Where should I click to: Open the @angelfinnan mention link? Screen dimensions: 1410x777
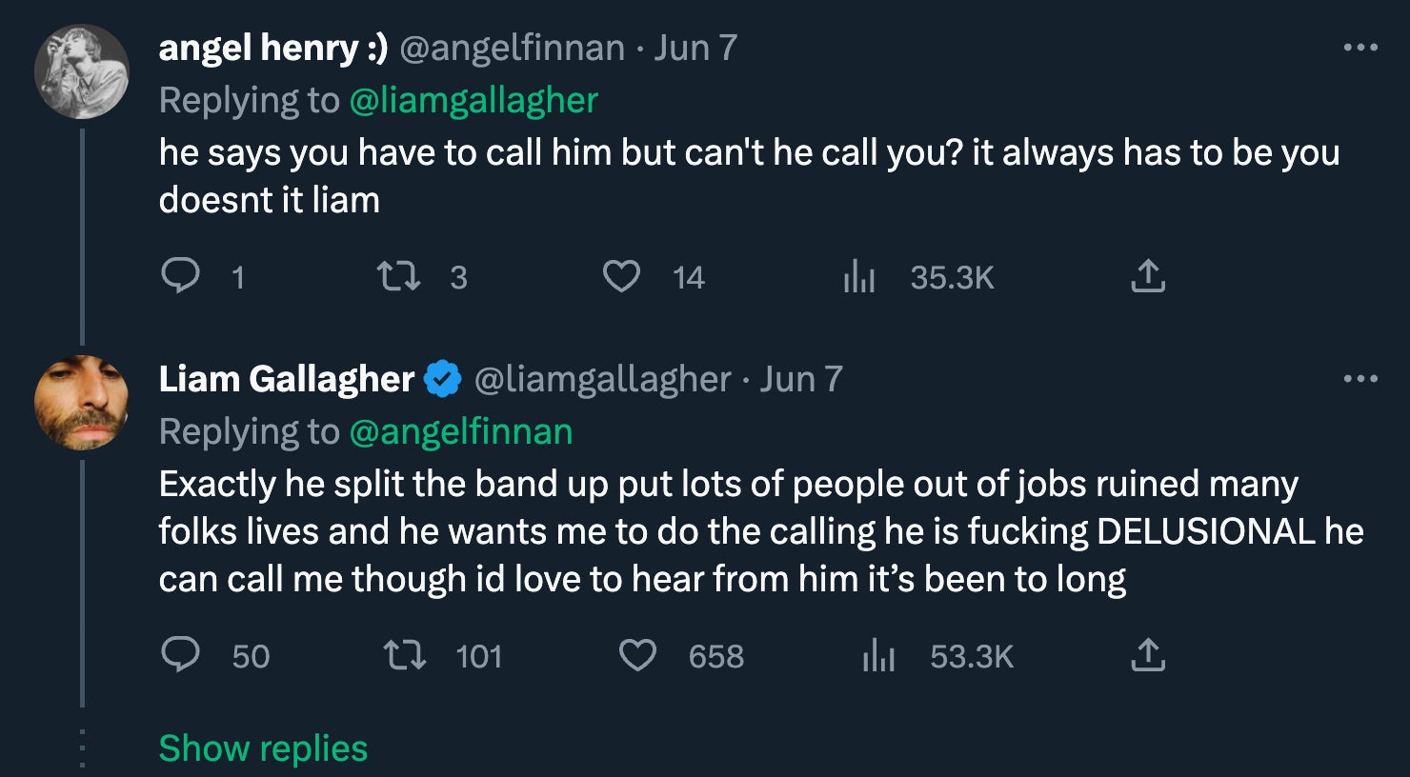461,431
